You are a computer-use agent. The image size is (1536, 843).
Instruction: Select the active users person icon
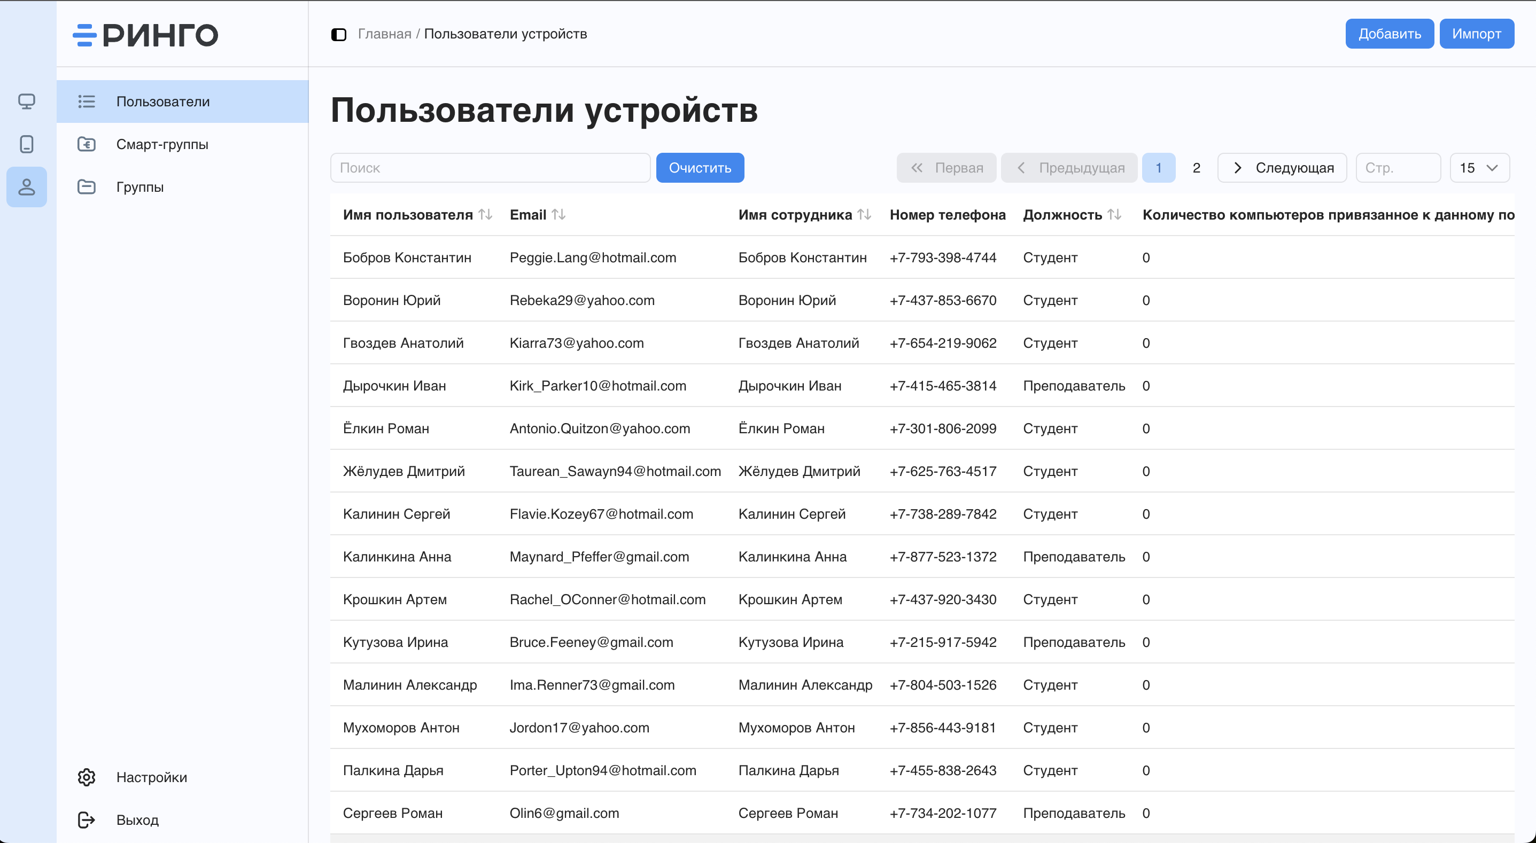(26, 186)
